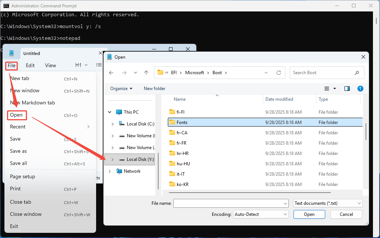Image resolution: width=380 pixels, height=238 pixels.
Task: Toggle the preview pane icon
Action: tap(347, 88)
